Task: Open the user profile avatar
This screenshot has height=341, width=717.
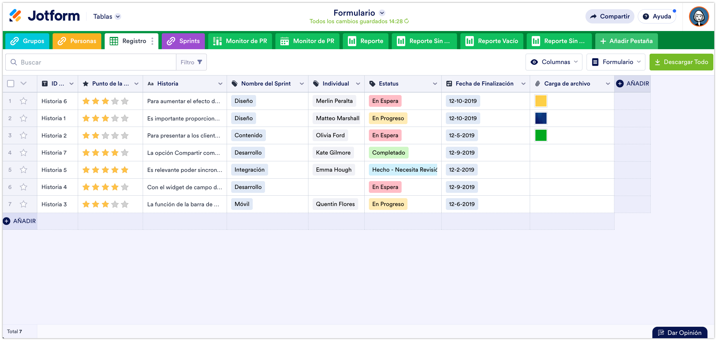Action: pos(699,16)
